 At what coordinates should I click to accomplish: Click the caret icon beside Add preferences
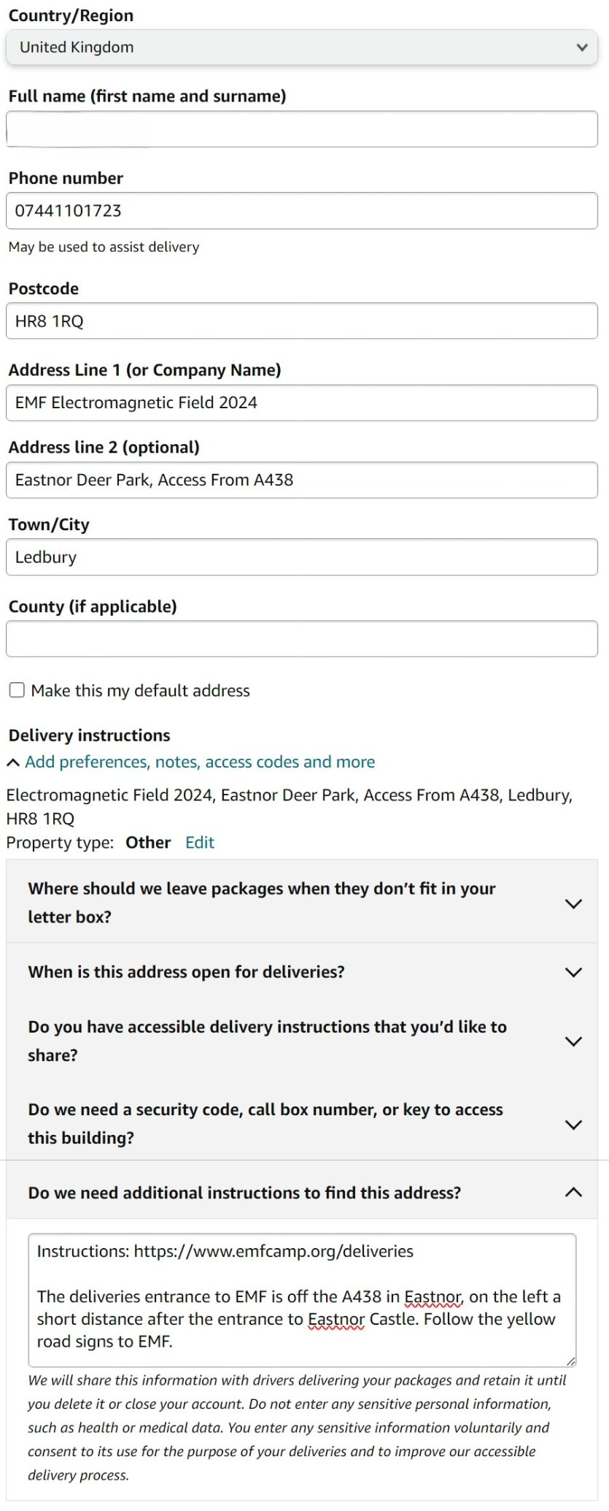[13, 762]
